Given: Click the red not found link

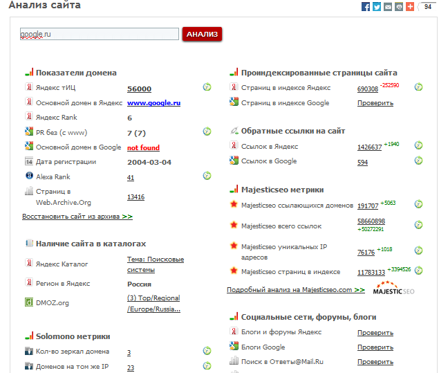Looking at the screenshot, I should (143, 147).
